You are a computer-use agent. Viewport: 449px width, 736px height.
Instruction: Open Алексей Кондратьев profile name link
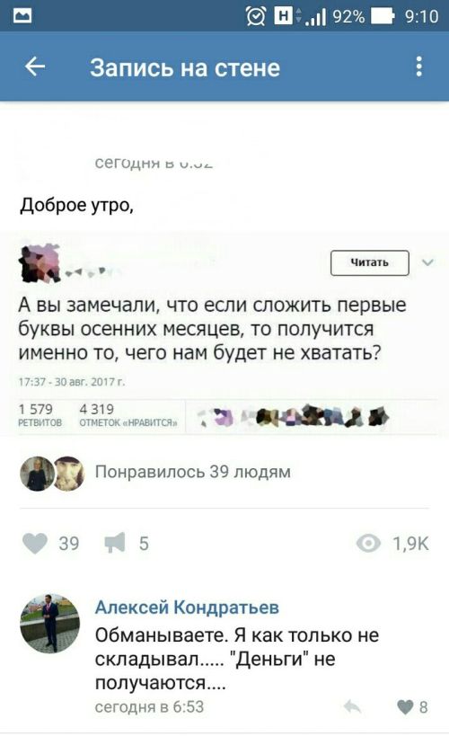pyautogui.click(x=187, y=607)
